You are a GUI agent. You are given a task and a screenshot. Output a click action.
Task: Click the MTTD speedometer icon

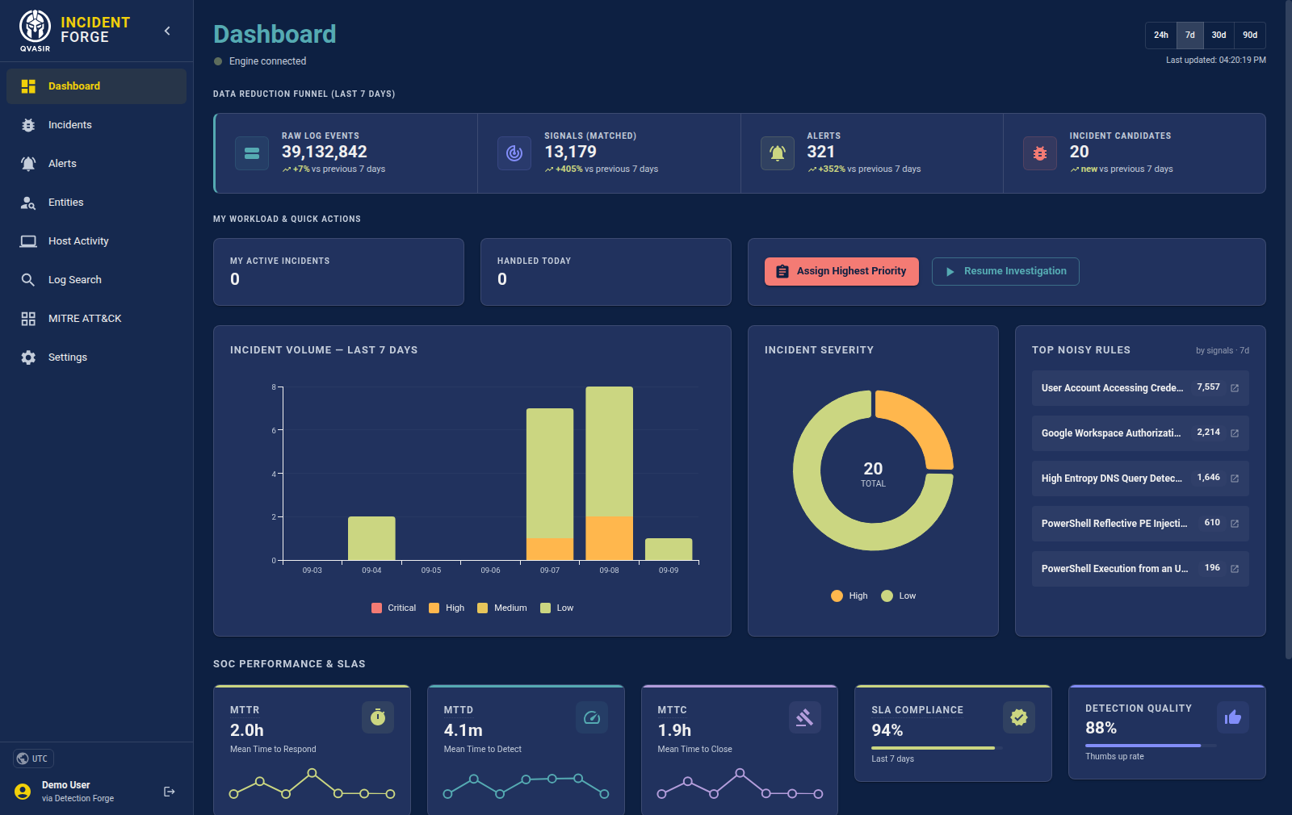tap(592, 717)
